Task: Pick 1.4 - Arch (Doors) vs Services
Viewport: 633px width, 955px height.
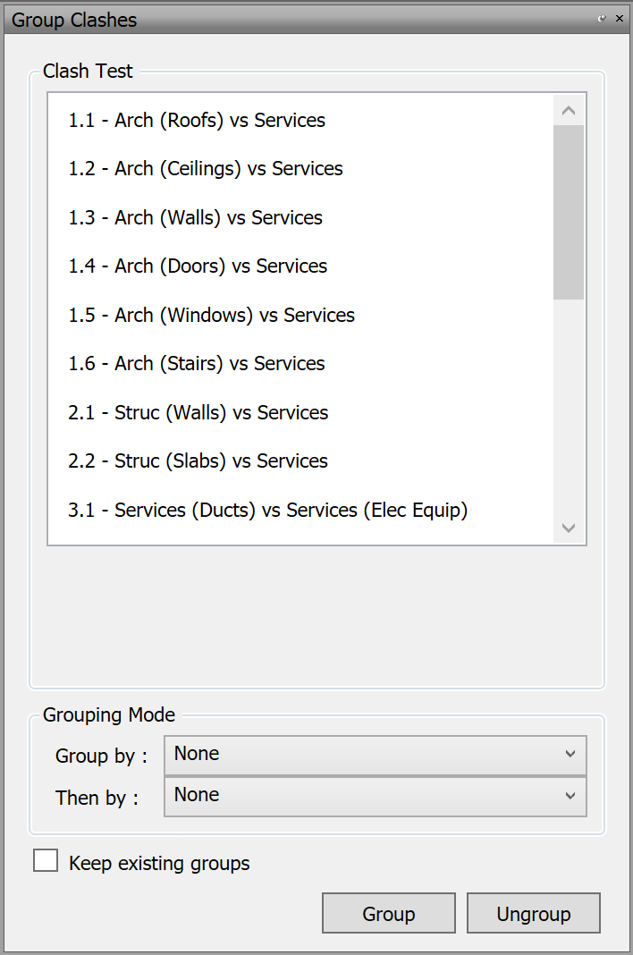Action: pyautogui.click(x=198, y=266)
